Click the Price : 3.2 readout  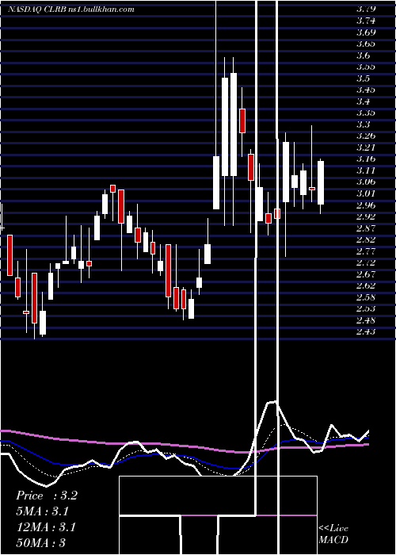46,496
